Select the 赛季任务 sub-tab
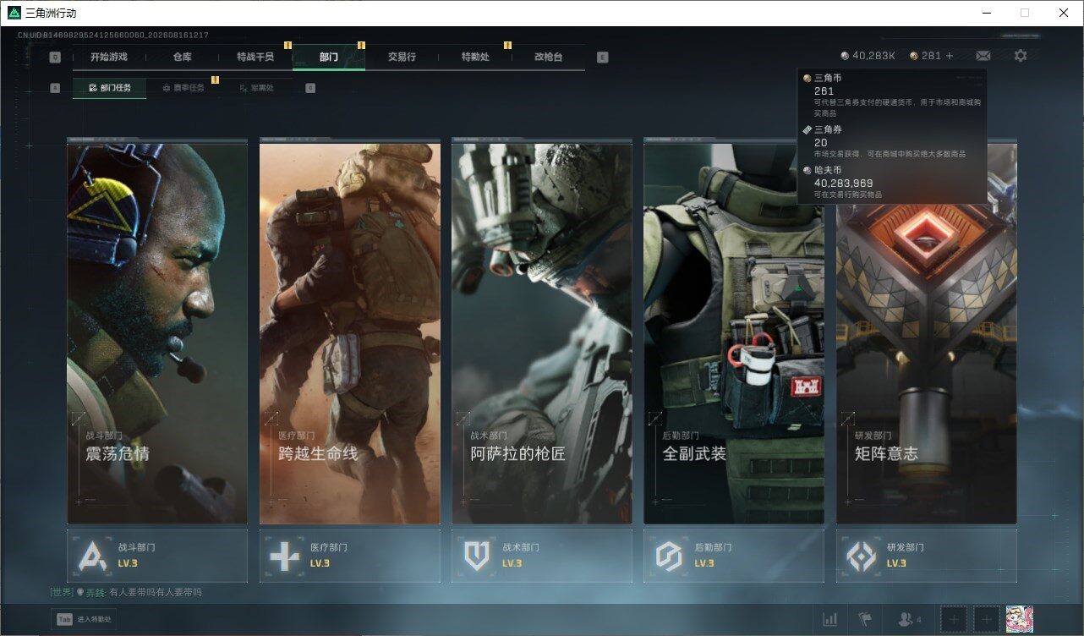 pos(183,88)
